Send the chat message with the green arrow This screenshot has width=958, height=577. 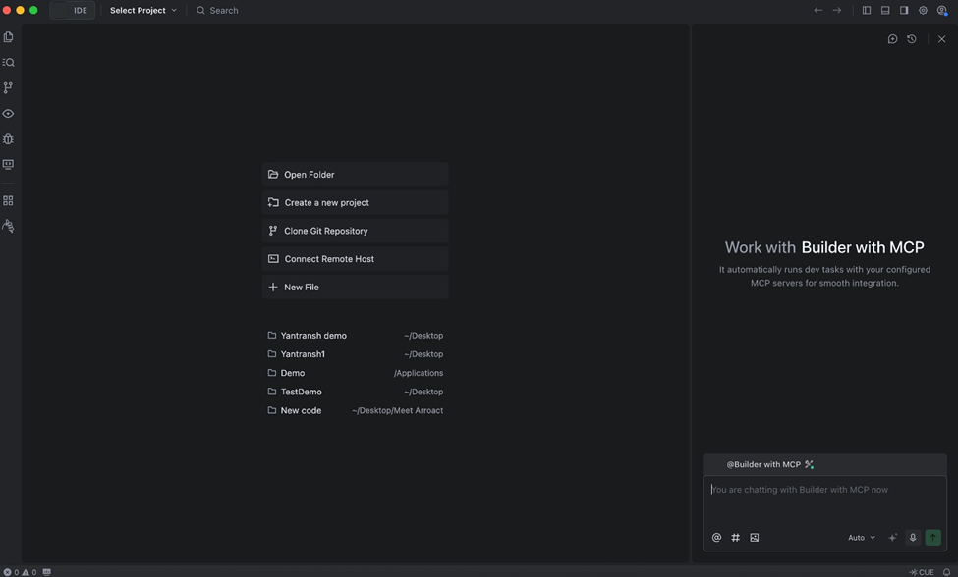pos(933,538)
